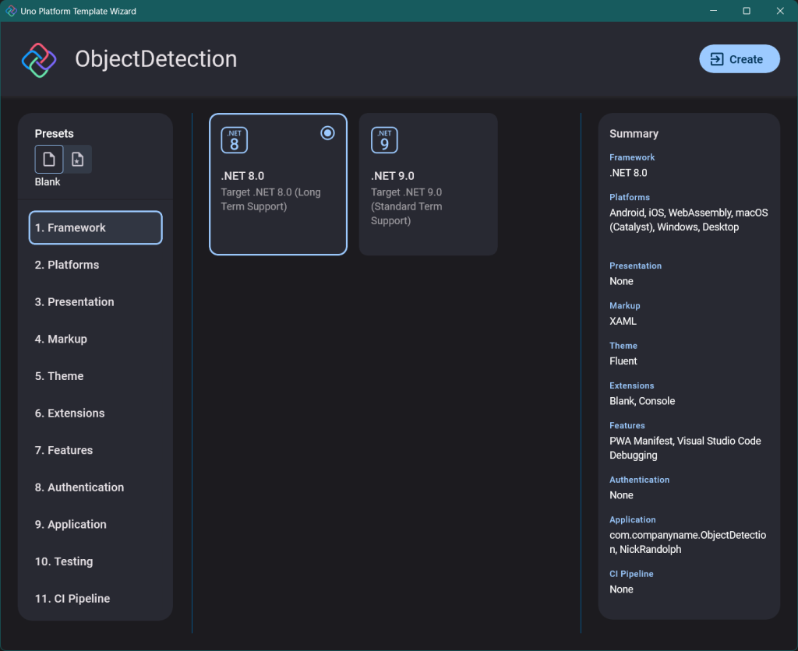Select the Blank preset document icon
Screen dimensions: 798x651
coord(49,160)
